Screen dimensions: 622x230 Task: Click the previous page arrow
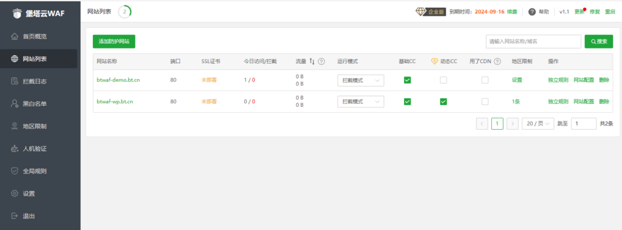[x=482, y=124]
